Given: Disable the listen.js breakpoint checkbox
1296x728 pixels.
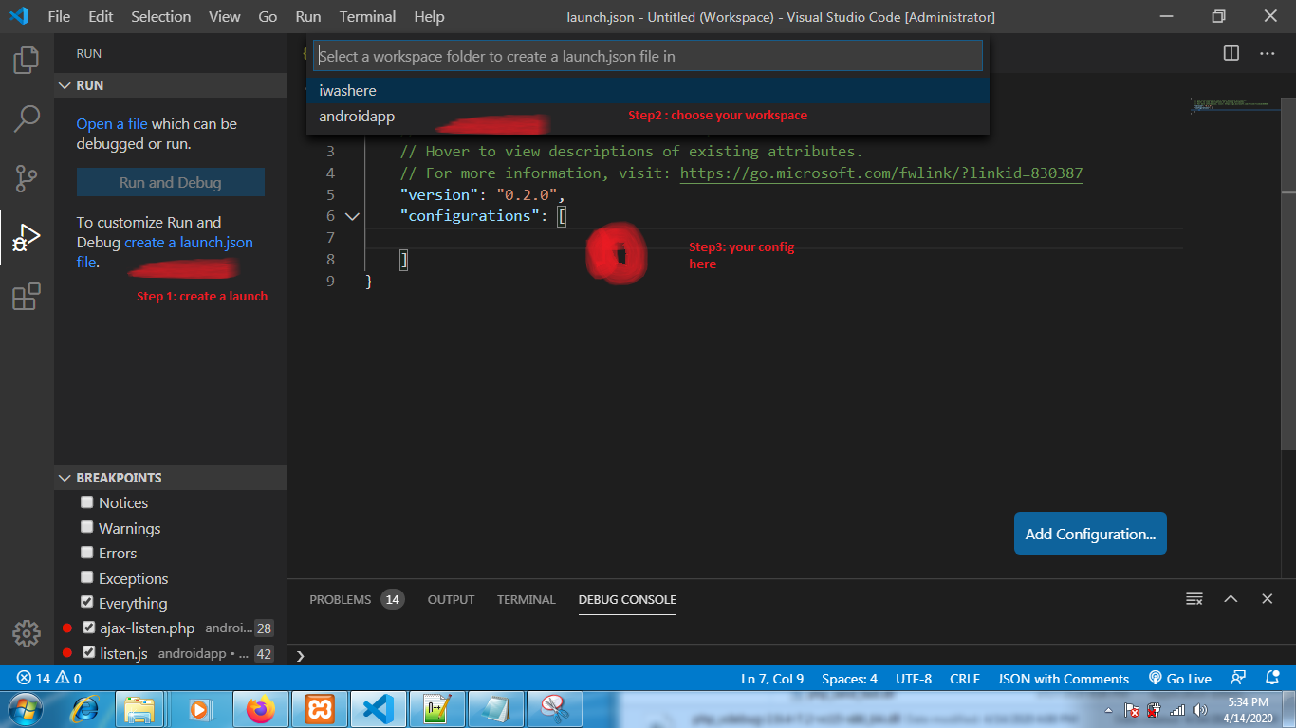Looking at the screenshot, I should 88,652.
